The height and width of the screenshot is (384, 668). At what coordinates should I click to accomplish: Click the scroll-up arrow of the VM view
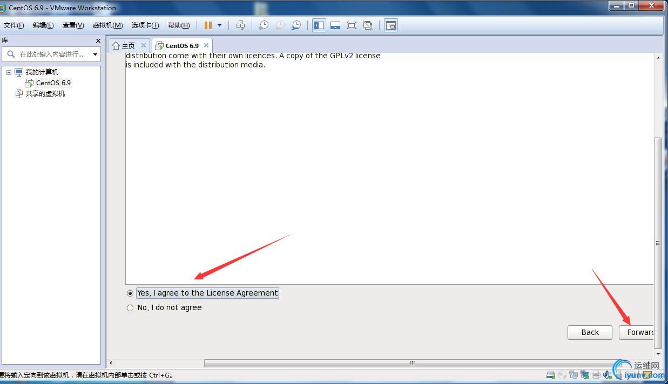click(x=657, y=57)
